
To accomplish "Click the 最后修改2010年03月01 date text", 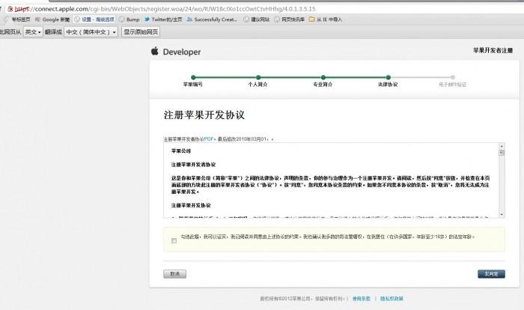I will click(x=243, y=139).
